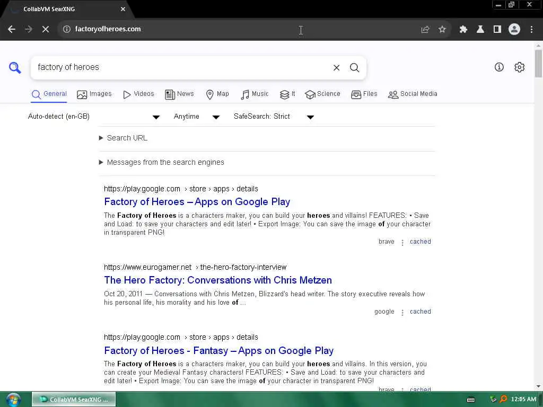Open the Chrome three-dot menu

(x=531, y=30)
